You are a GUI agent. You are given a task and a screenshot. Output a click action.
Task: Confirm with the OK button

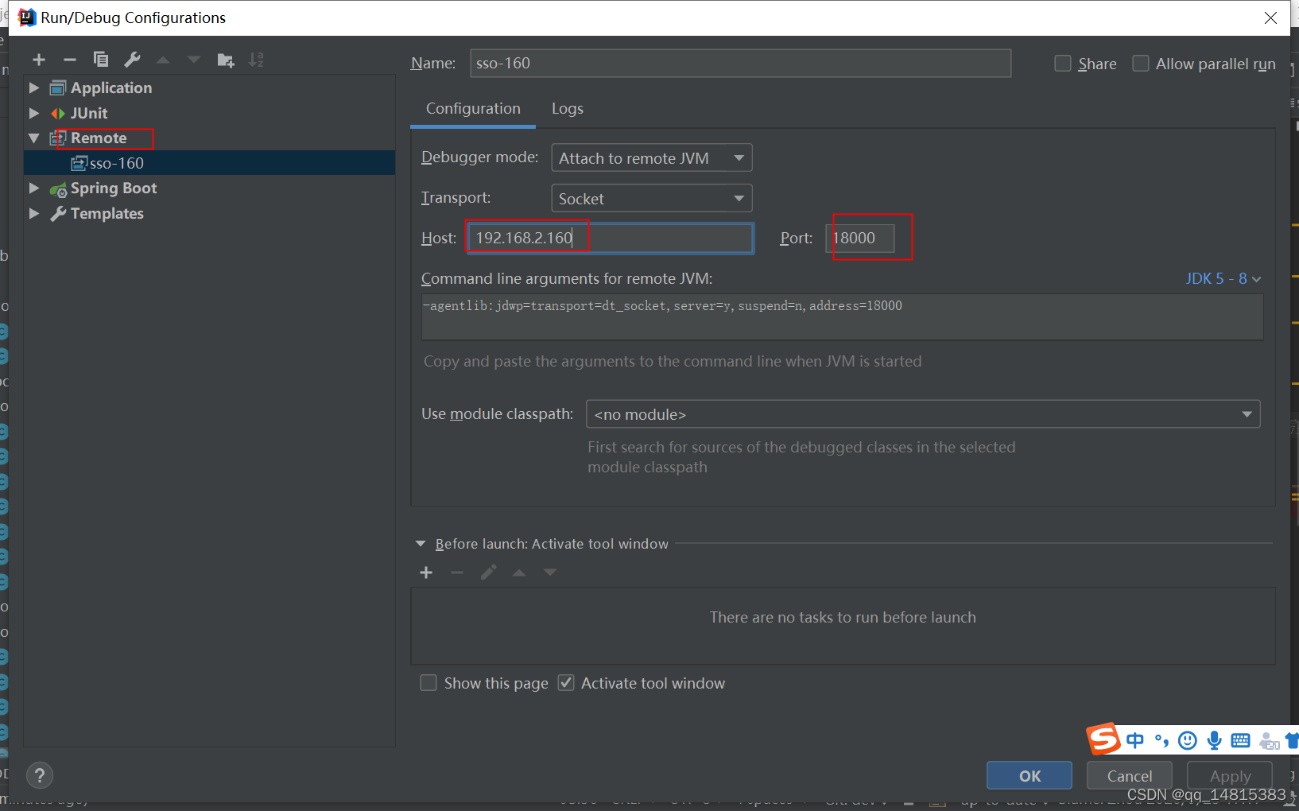pyautogui.click(x=1030, y=776)
